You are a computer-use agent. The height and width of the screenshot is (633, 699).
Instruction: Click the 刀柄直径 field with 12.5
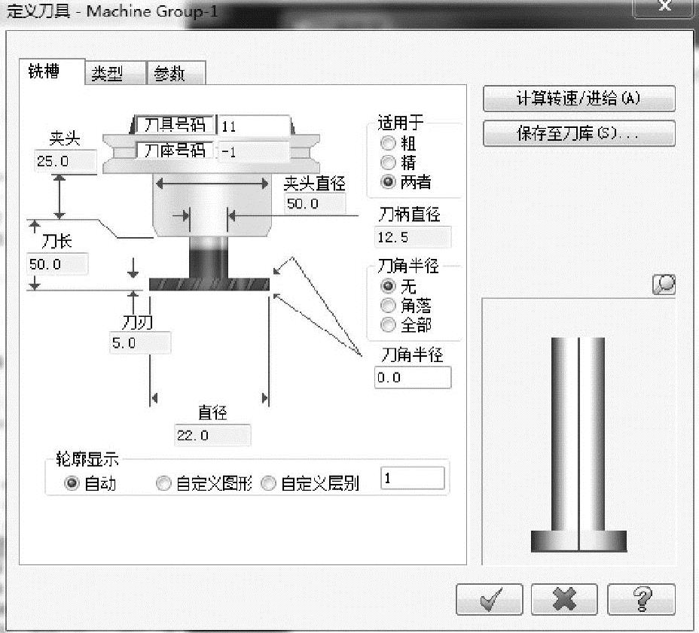(413, 237)
